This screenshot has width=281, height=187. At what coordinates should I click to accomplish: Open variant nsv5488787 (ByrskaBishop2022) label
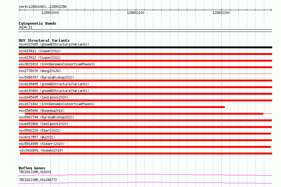click(x=46, y=77)
